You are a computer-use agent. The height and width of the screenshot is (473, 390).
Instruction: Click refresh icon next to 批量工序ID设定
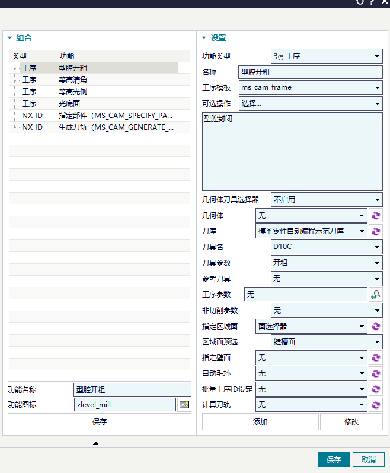click(x=376, y=389)
